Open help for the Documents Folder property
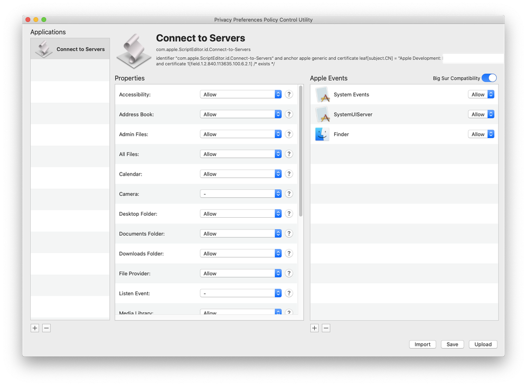 point(289,233)
